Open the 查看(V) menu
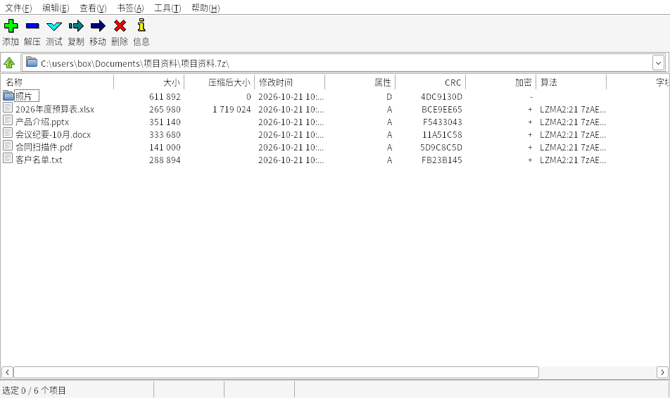 click(x=93, y=8)
